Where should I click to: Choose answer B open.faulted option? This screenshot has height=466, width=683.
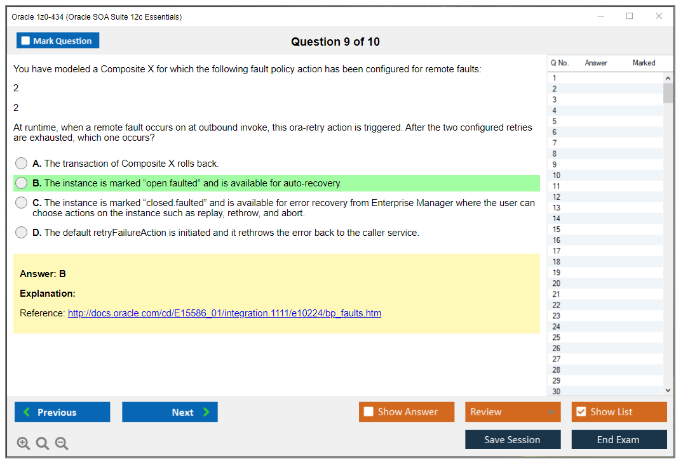coord(22,183)
